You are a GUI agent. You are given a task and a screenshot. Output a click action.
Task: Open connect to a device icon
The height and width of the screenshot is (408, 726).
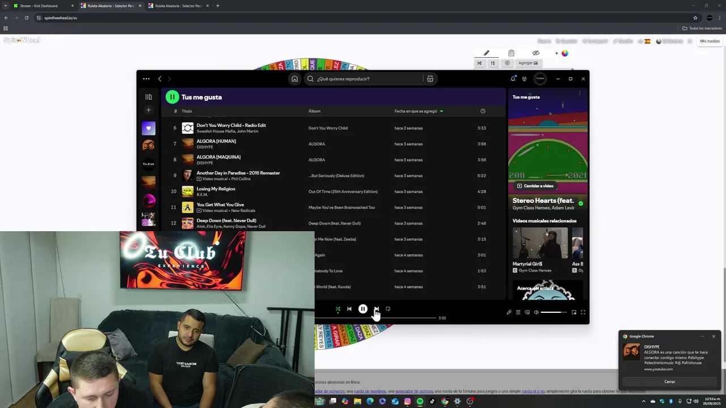[527, 312]
